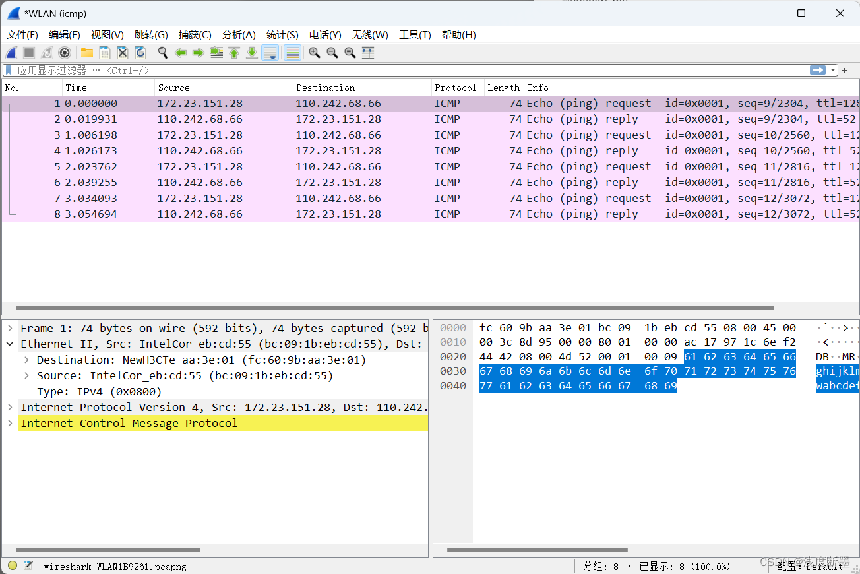Jump to the last packet
Viewport: 860px width, 574px height.
(x=252, y=53)
